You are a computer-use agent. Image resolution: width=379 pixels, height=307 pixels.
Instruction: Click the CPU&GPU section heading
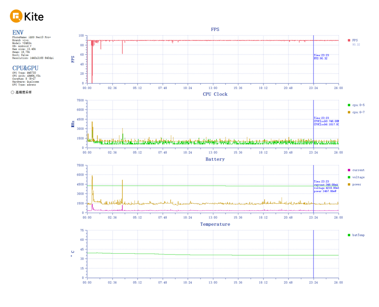click(x=25, y=68)
